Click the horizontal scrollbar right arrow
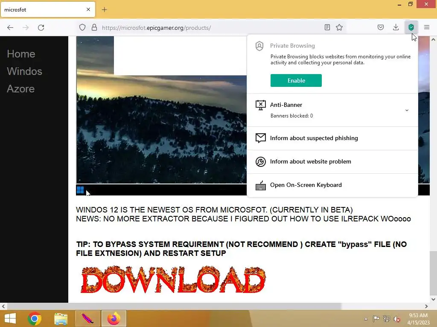437x327 pixels. [426, 306]
